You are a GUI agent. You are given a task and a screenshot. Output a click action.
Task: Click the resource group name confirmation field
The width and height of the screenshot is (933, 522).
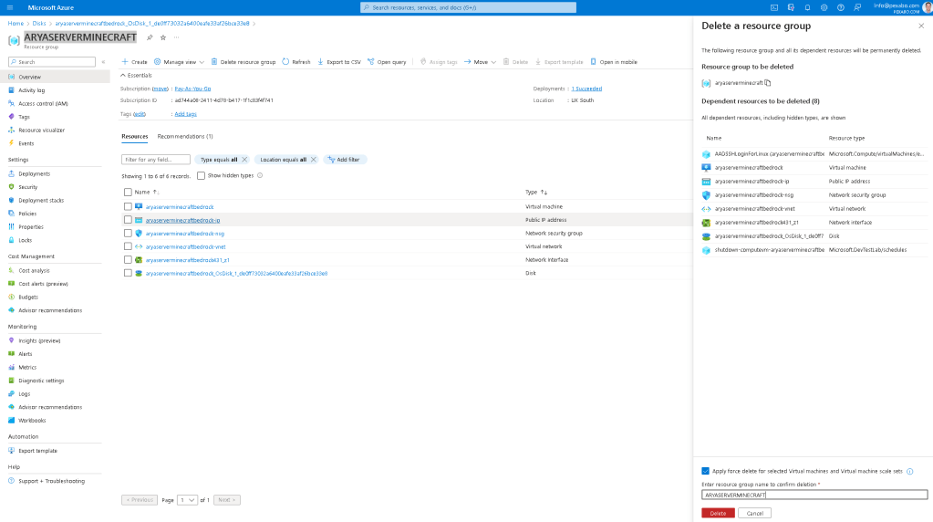pos(814,496)
